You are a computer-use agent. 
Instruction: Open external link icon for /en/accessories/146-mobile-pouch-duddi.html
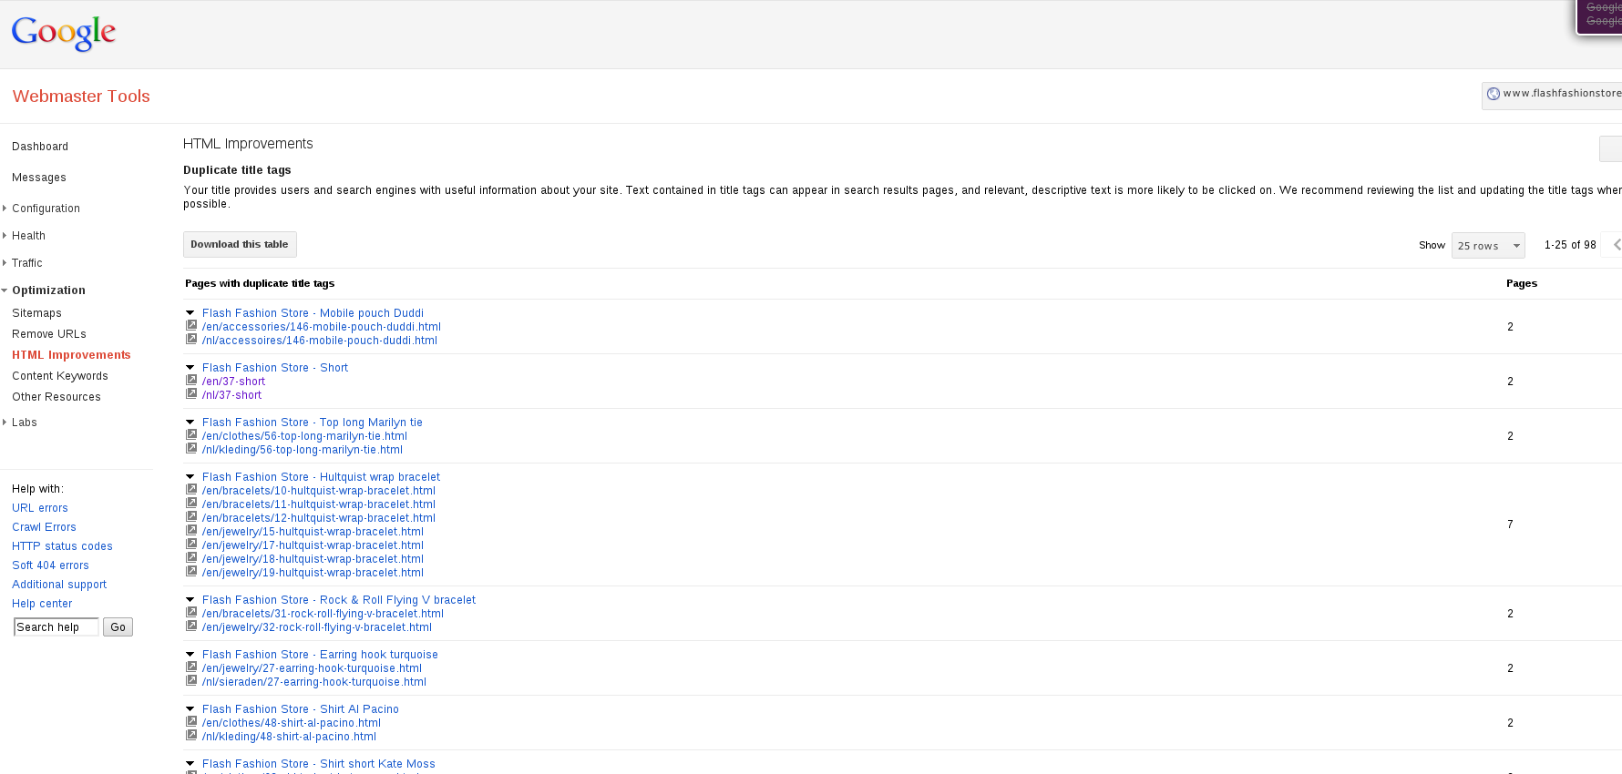[191, 325]
